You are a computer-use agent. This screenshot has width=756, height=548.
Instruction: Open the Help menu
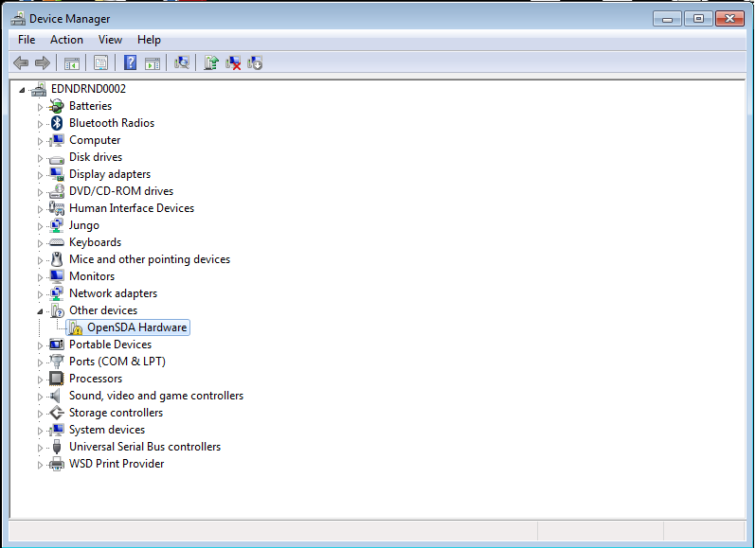click(149, 40)
